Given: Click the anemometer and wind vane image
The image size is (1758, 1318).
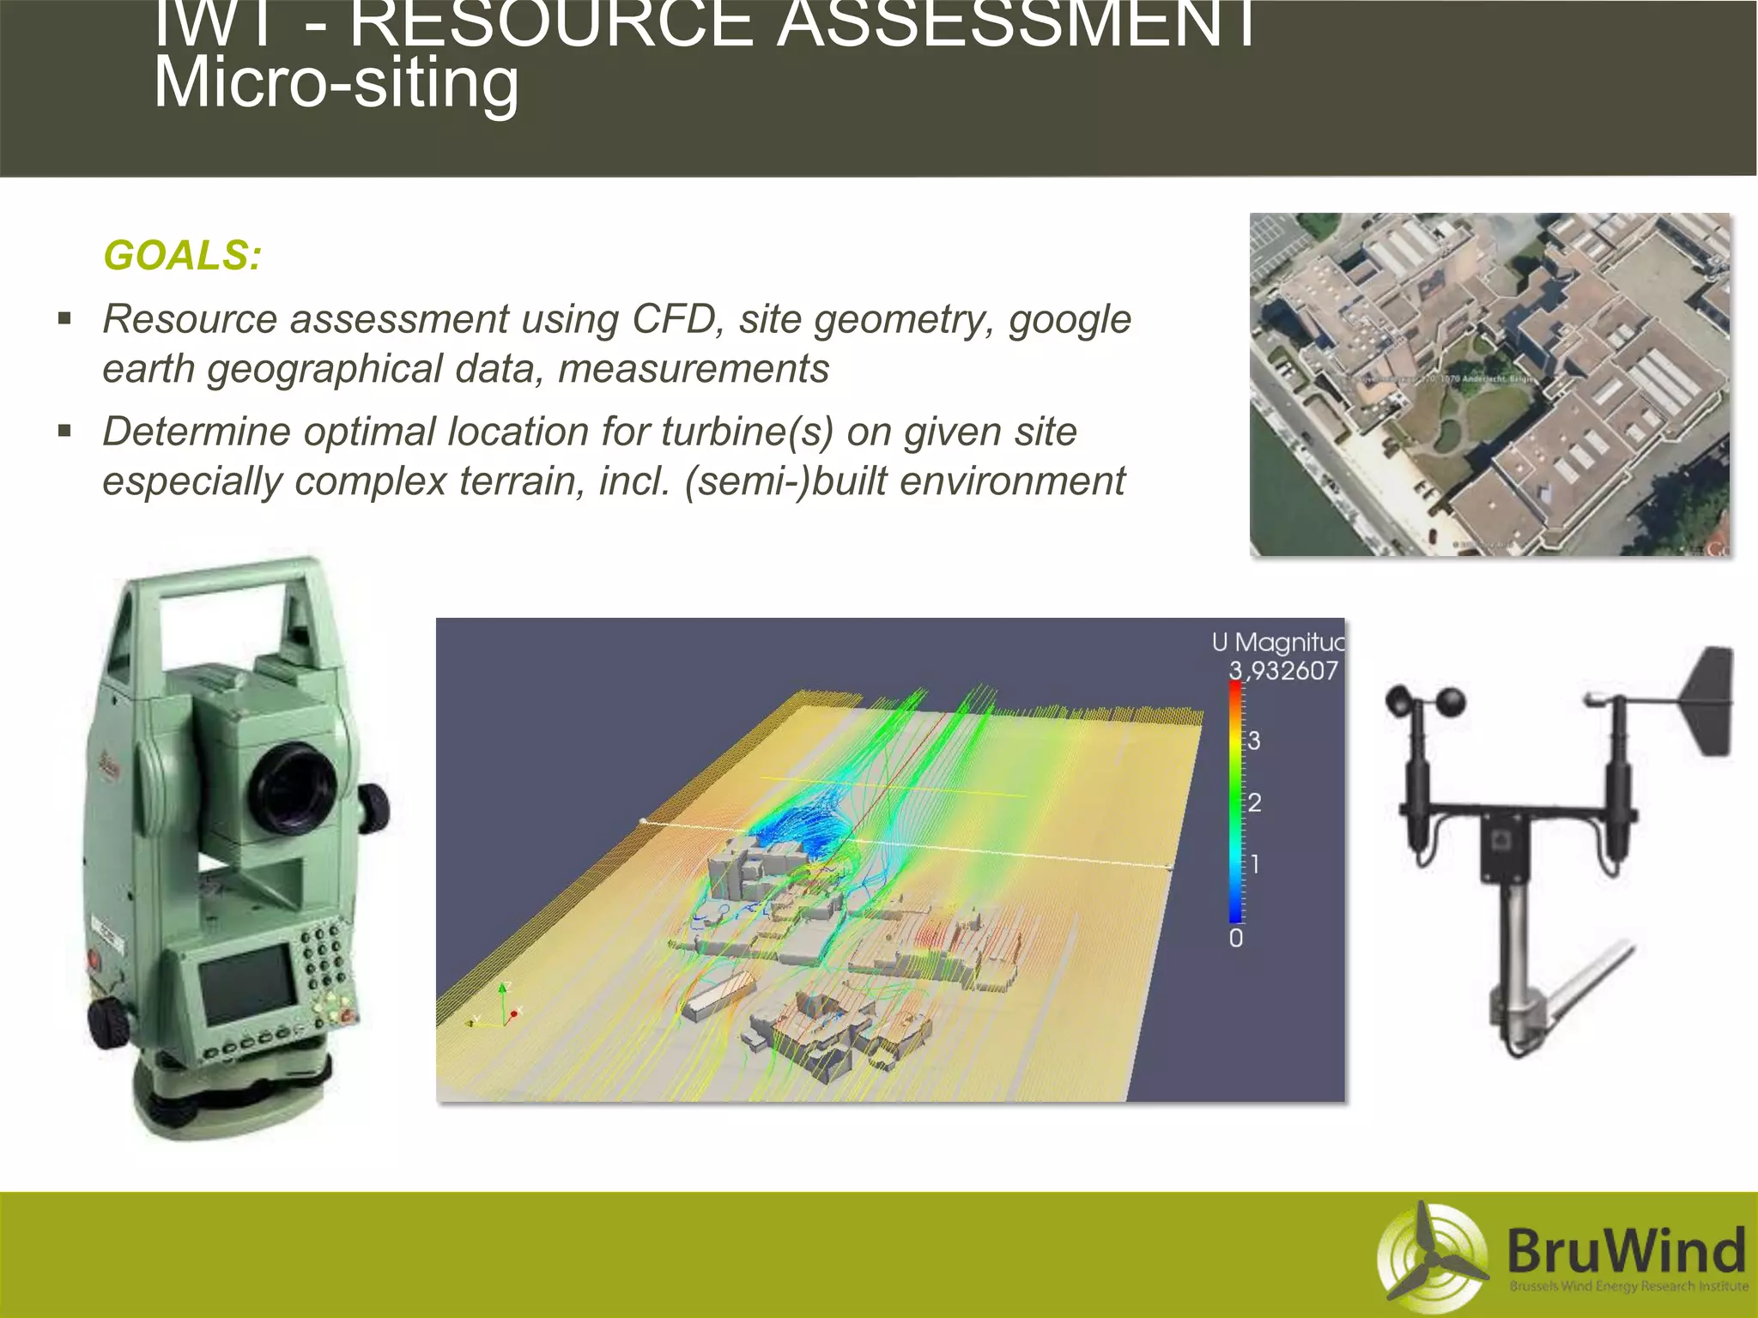Looking at the screenshot, I should [1558, 852].
